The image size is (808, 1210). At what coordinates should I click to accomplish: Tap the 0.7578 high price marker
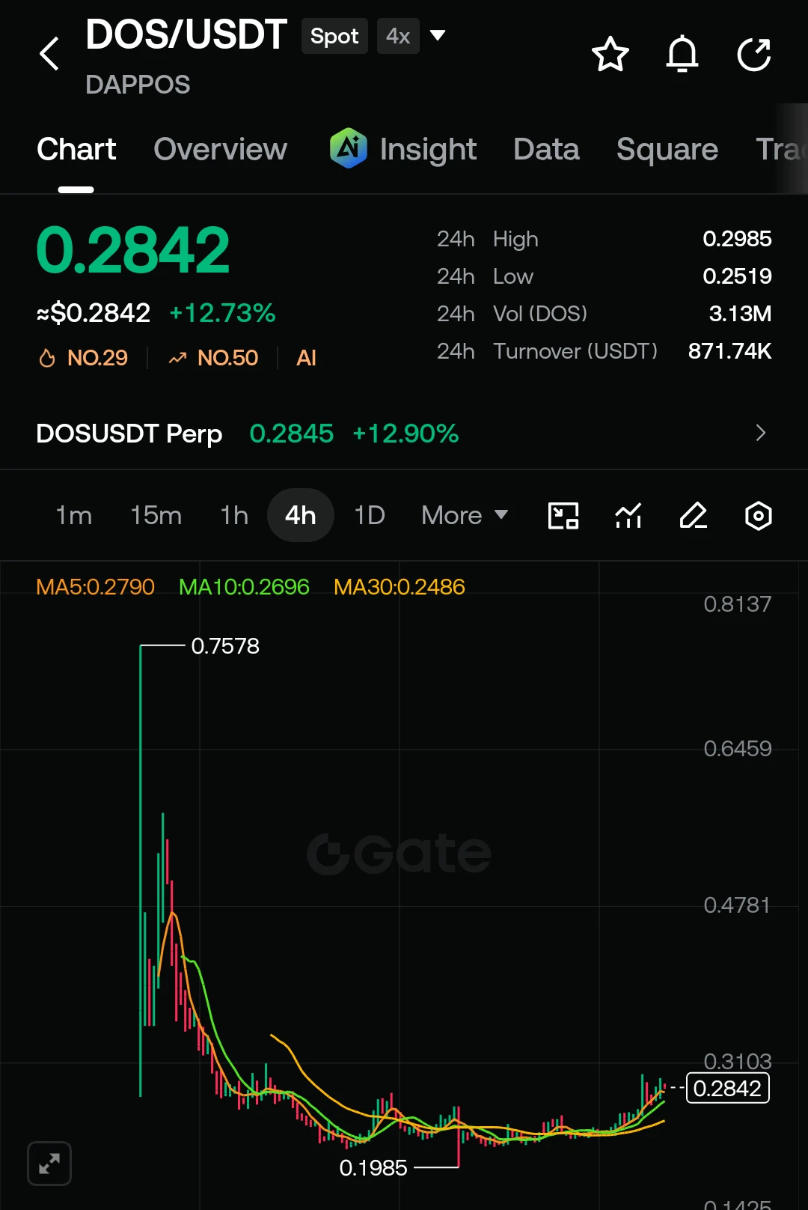pyautogui.click(x=225, y=645)
